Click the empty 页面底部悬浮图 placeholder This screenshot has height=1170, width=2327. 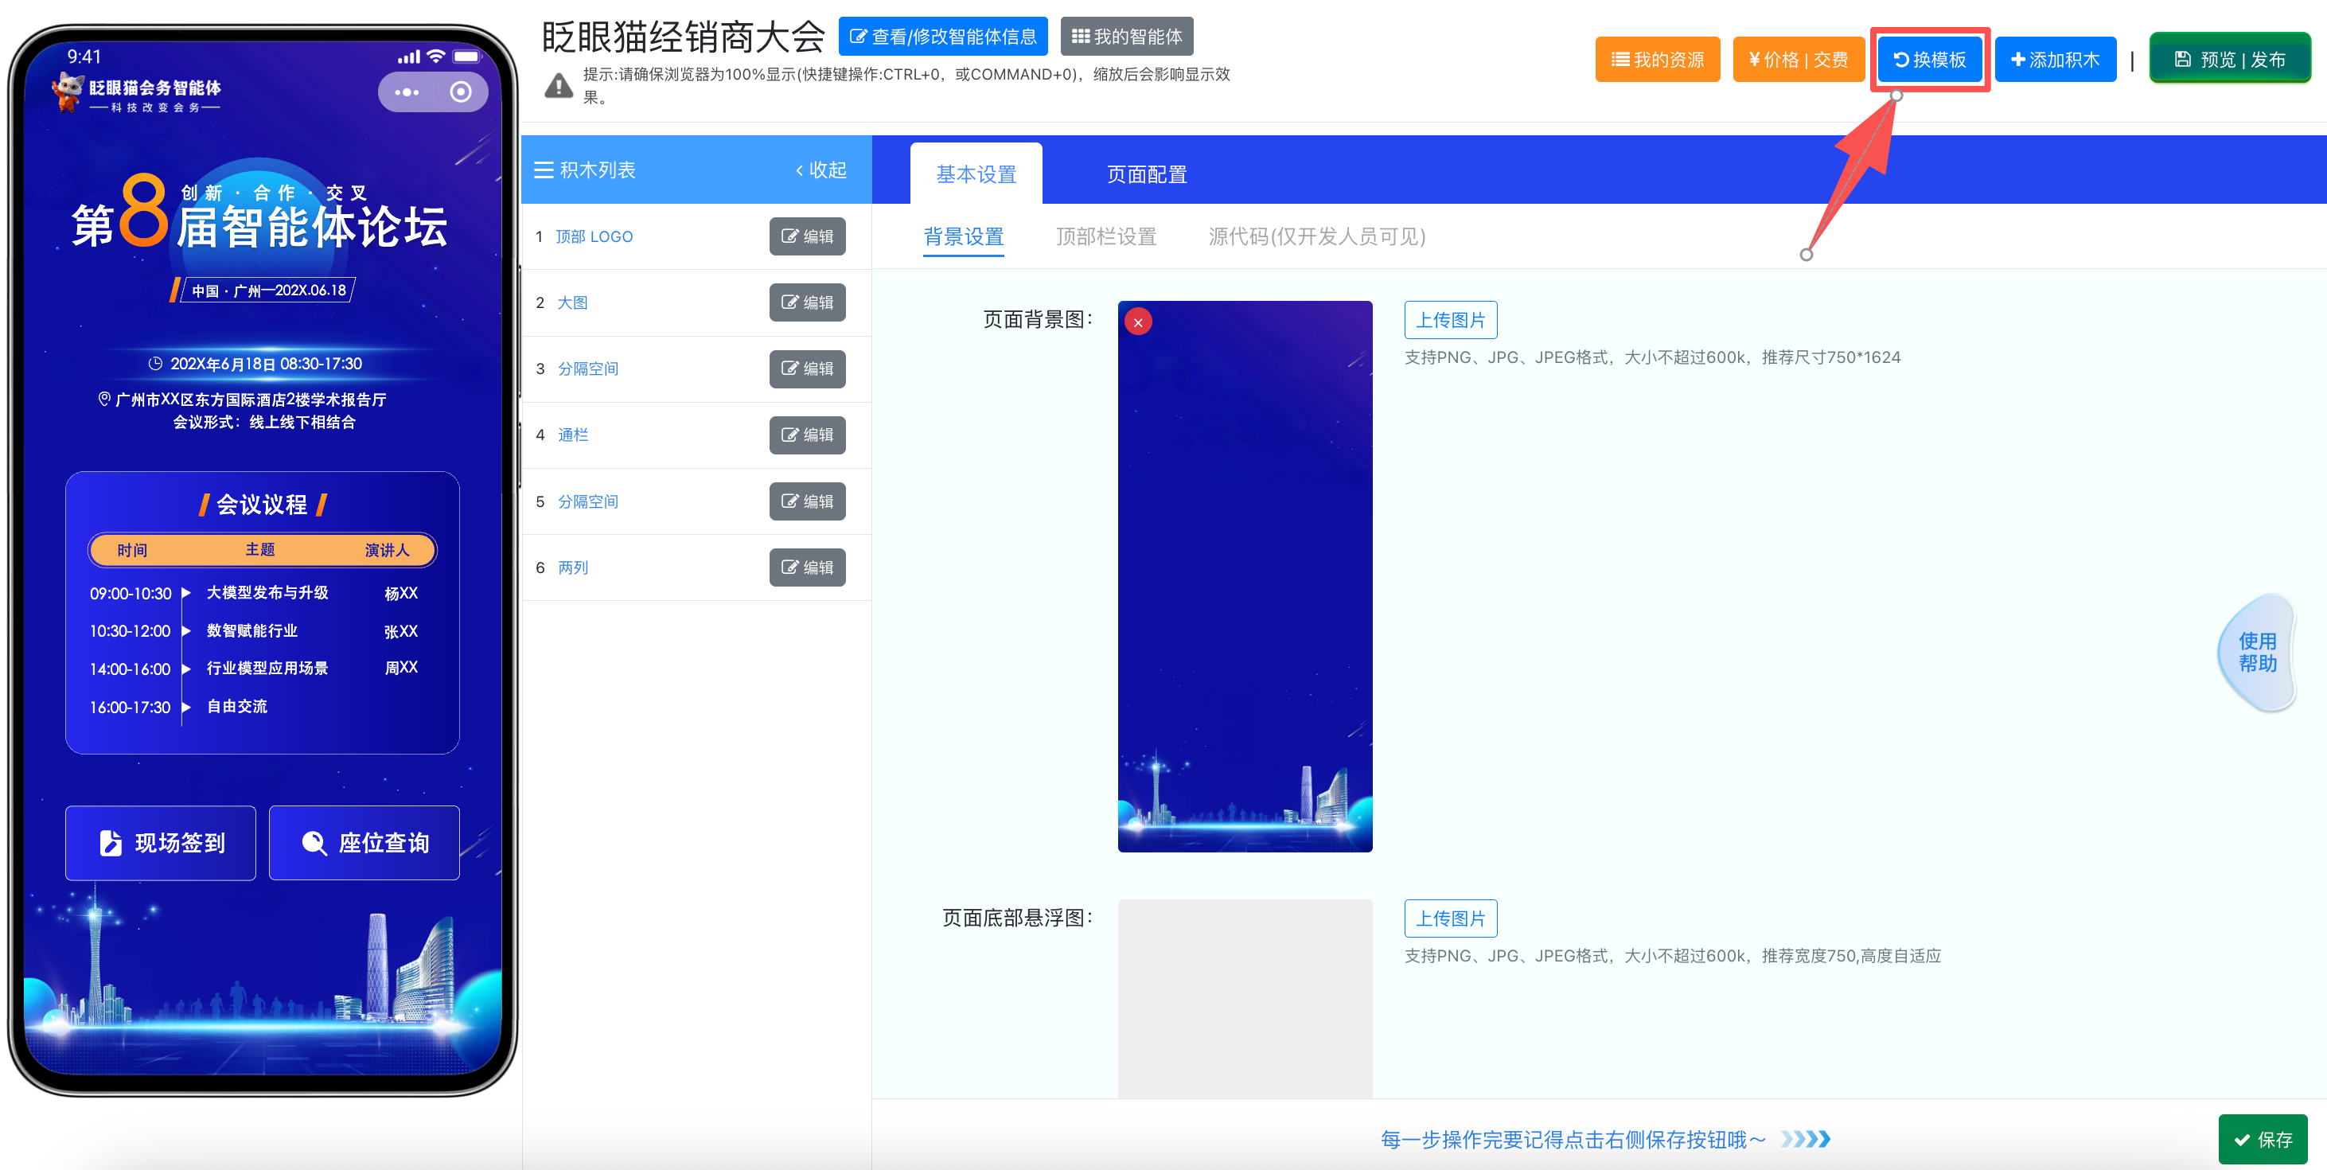pyautogui.click(x=1244, y=997)
